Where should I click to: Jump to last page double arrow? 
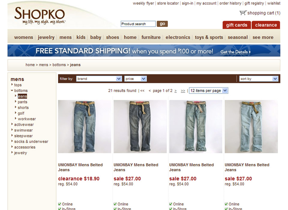click(x=183, y=91)
